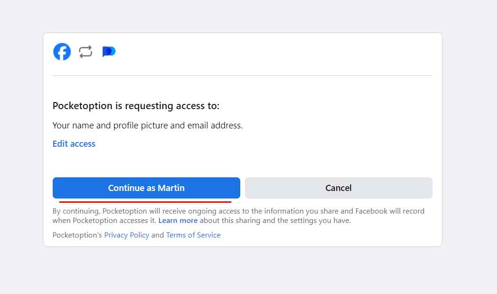This screenshot has height=294, width=497.
Task: Select the 'Pocketoption is requesting access to:' heading
Action: click(x=136, y=106)
